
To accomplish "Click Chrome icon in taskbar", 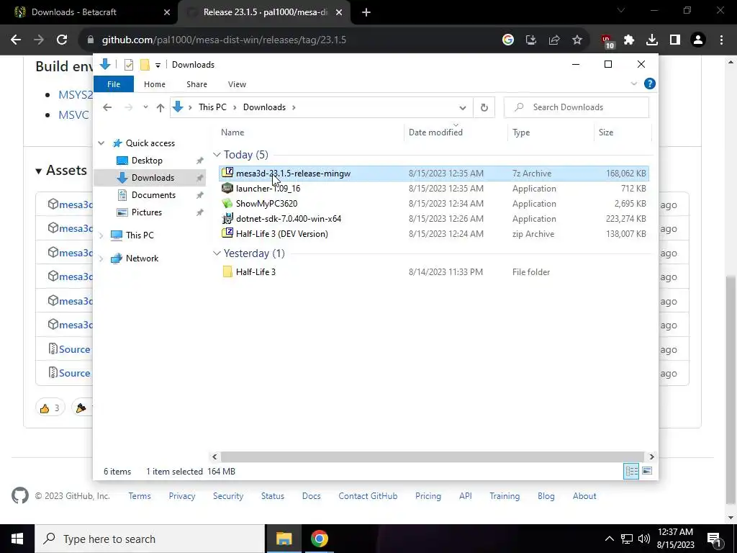I will (x=319, y=539).
